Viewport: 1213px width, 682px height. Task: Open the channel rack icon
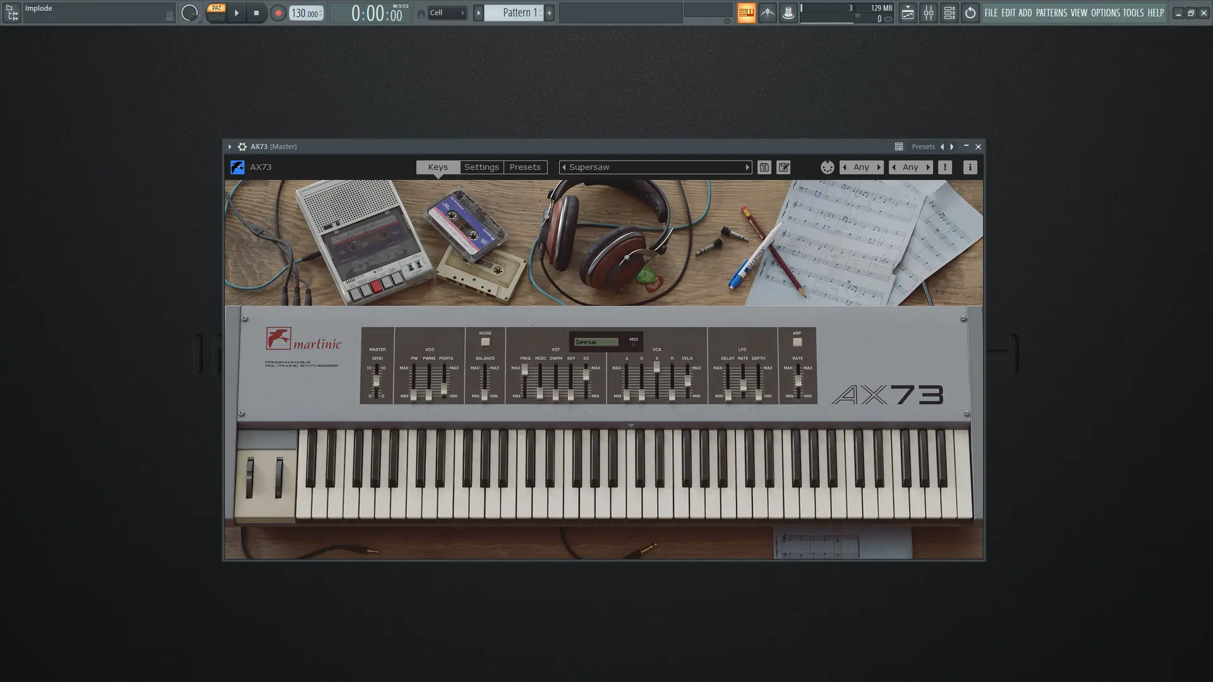[949, 13]
